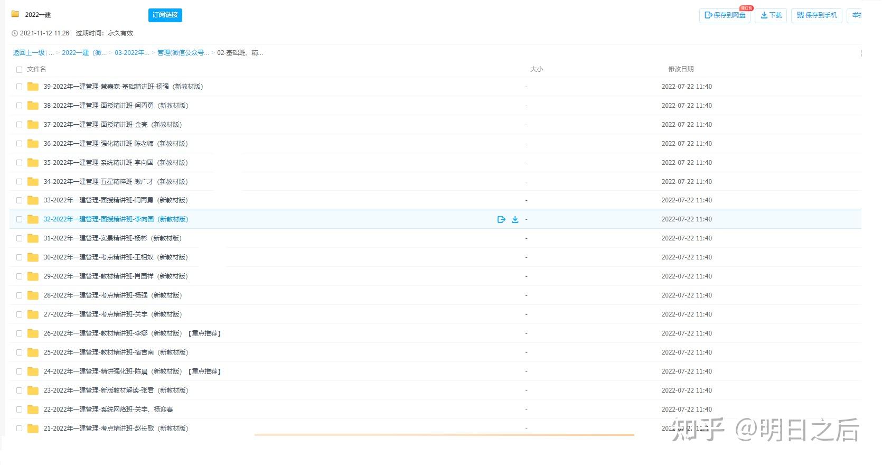The image size is (882, 465).
Task: Open folder name 29-2022年一建管理-教材精讲班-肖国祥
Action: tap(116, 276)
